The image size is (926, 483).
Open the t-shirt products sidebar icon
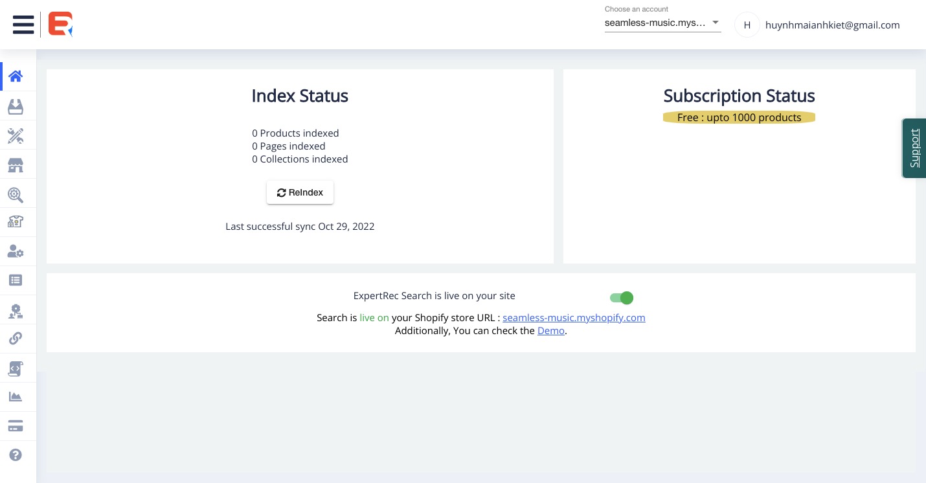[16, 222]
